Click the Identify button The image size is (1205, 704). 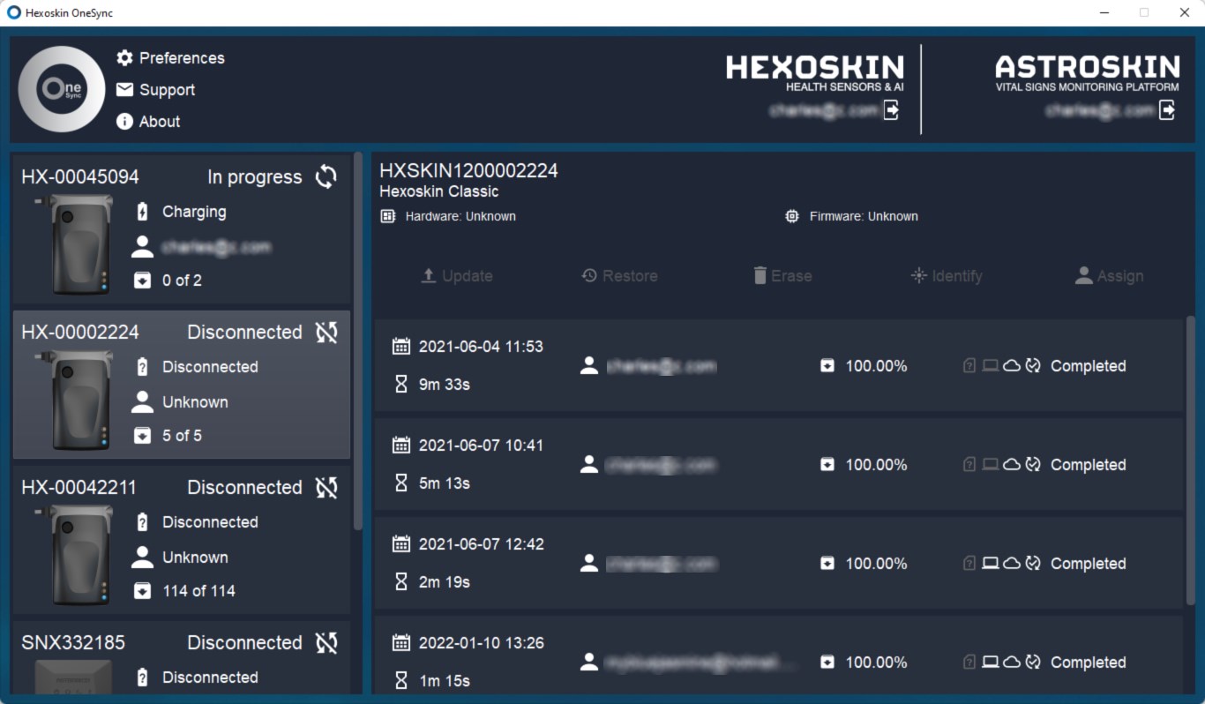[x=947, y=276]
